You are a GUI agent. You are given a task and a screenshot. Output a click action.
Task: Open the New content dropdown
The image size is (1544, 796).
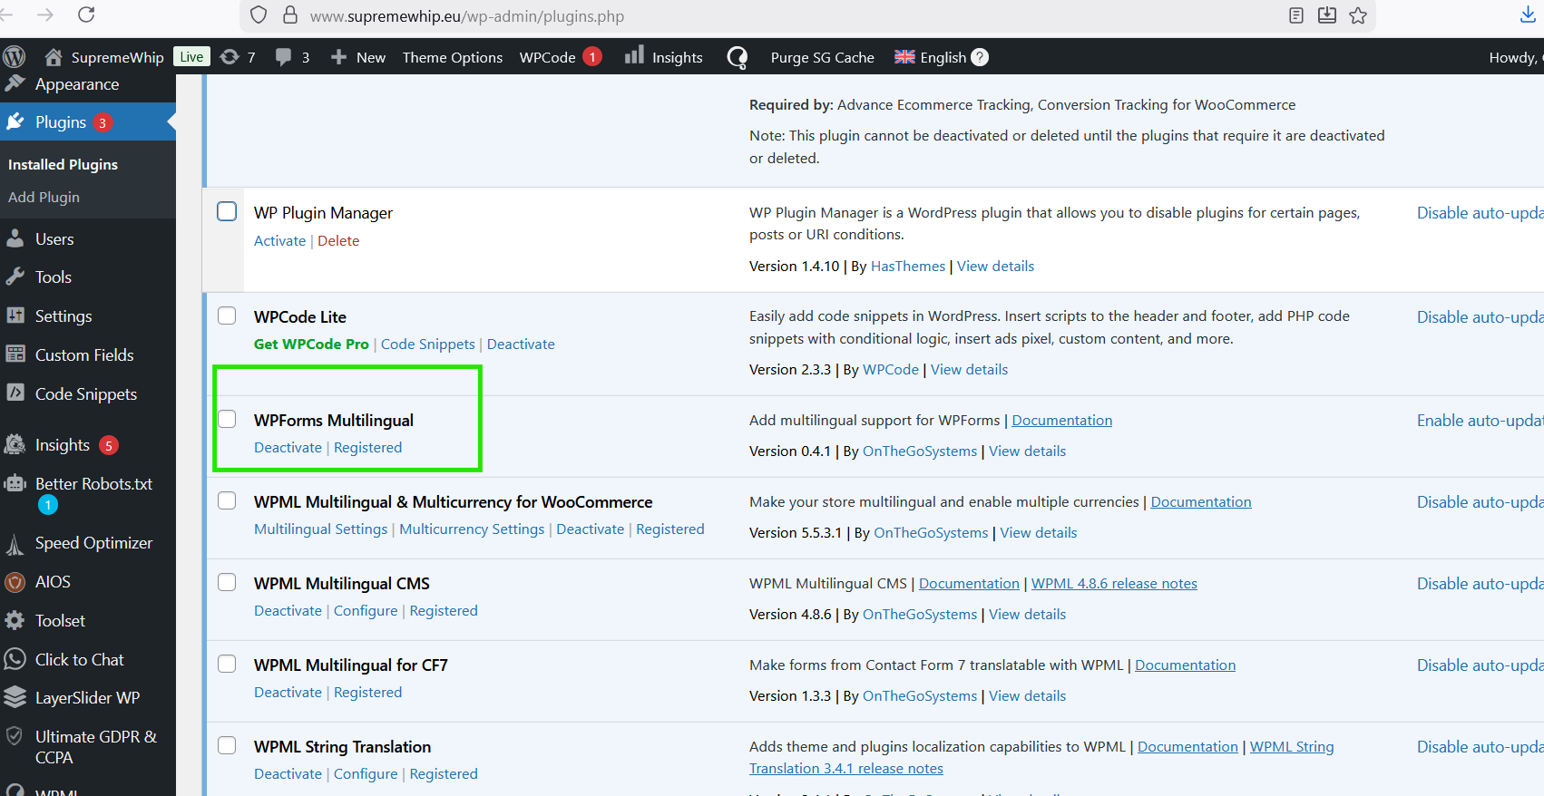(358, 57)
